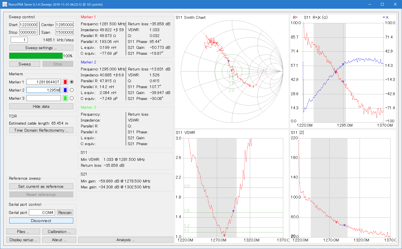
Task: Focus the Start frequency field
Action: (28, 25)
